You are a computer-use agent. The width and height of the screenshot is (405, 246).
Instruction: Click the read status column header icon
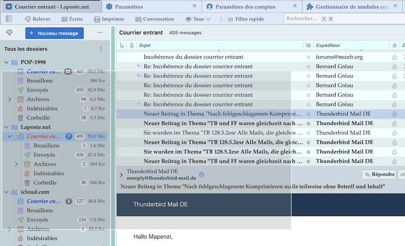(x=308, y=45)
